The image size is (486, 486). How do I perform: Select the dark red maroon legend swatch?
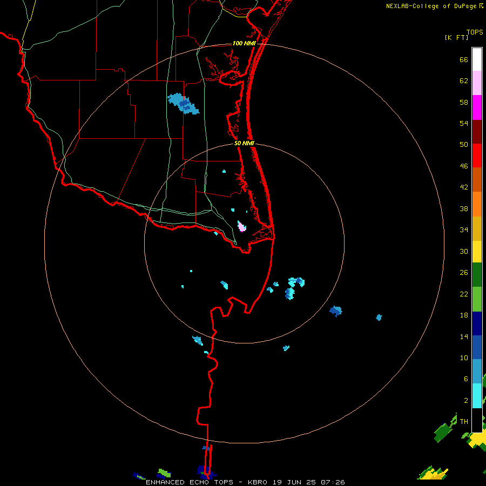coord(477,132)
